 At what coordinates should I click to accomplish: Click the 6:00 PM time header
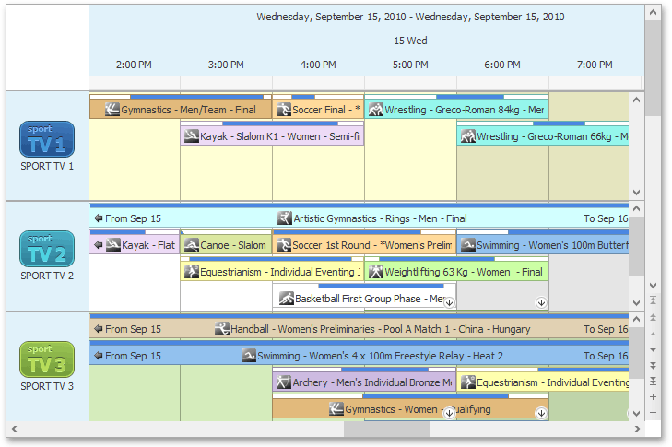tap(502, 65)
